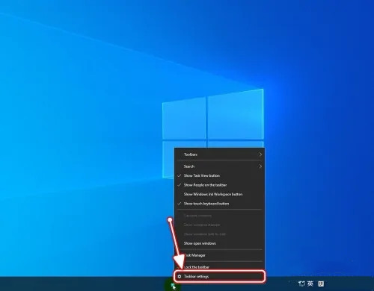
Task: Expand the Search submenu
Action: (219, 166)
